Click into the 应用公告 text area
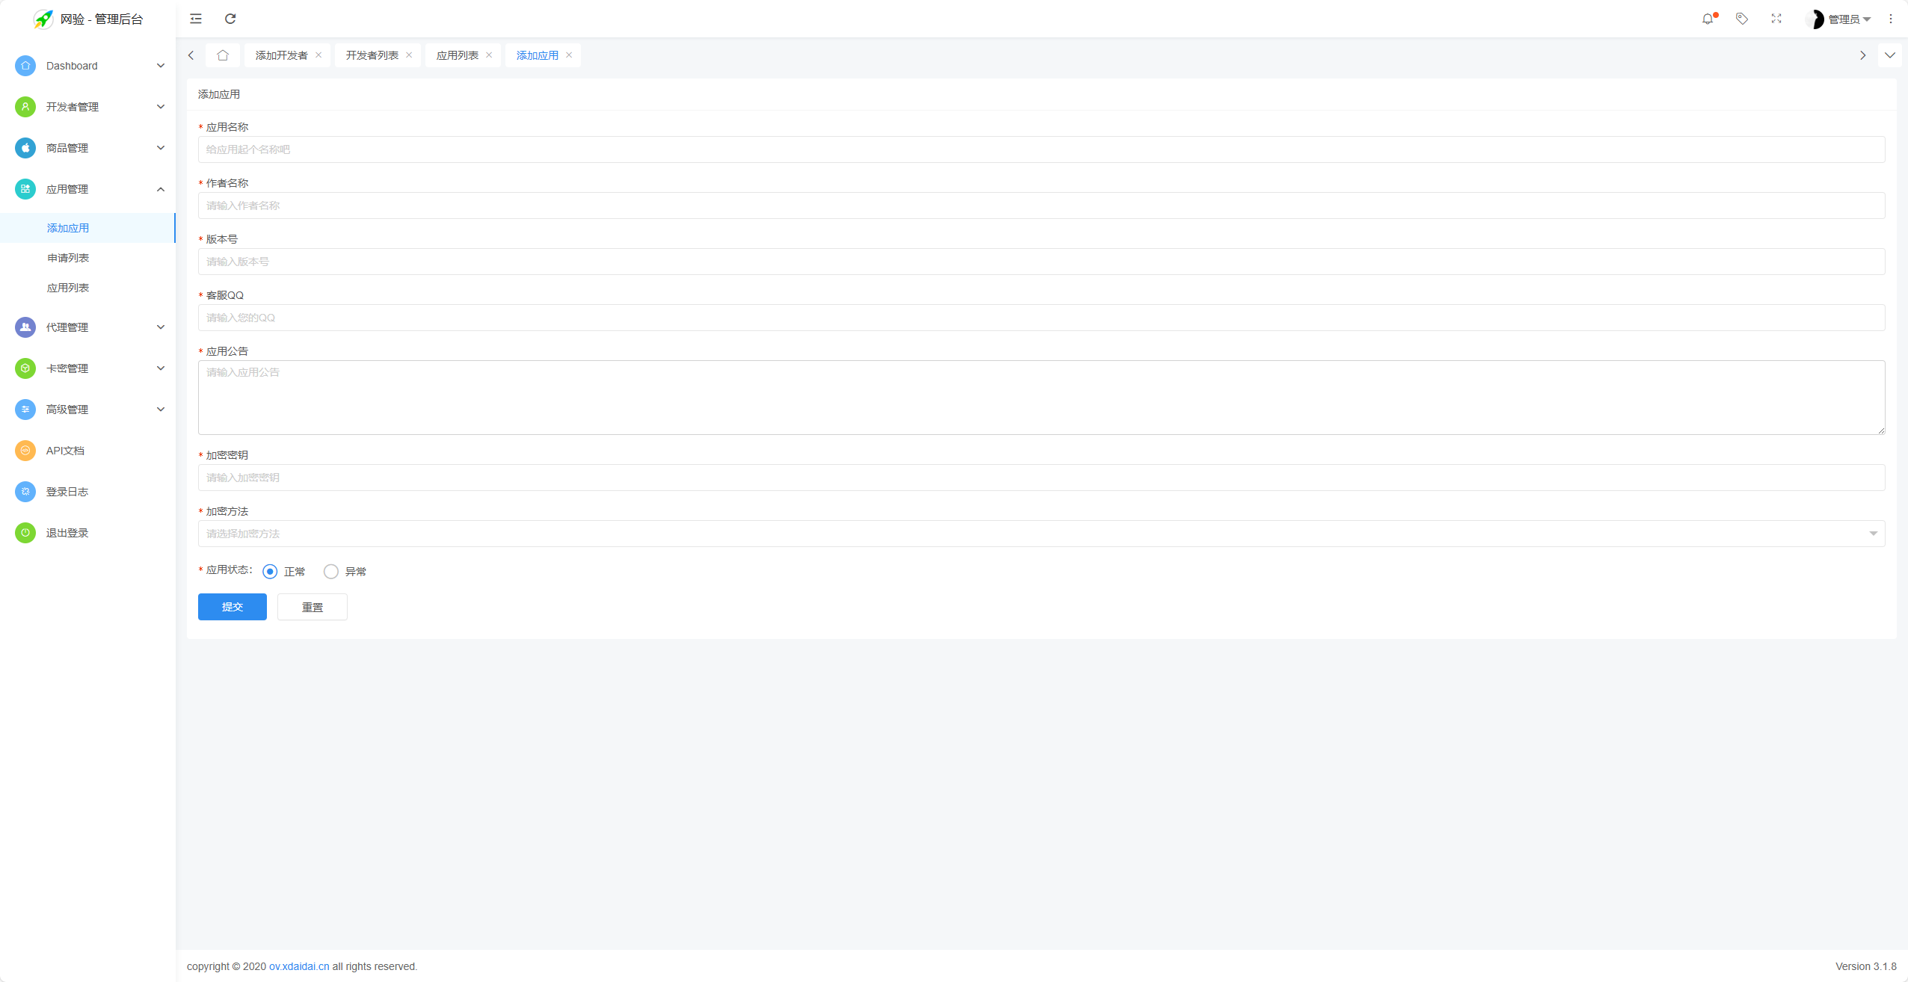This screenshot has height=982, width=1908. [x=1041, y=398]
